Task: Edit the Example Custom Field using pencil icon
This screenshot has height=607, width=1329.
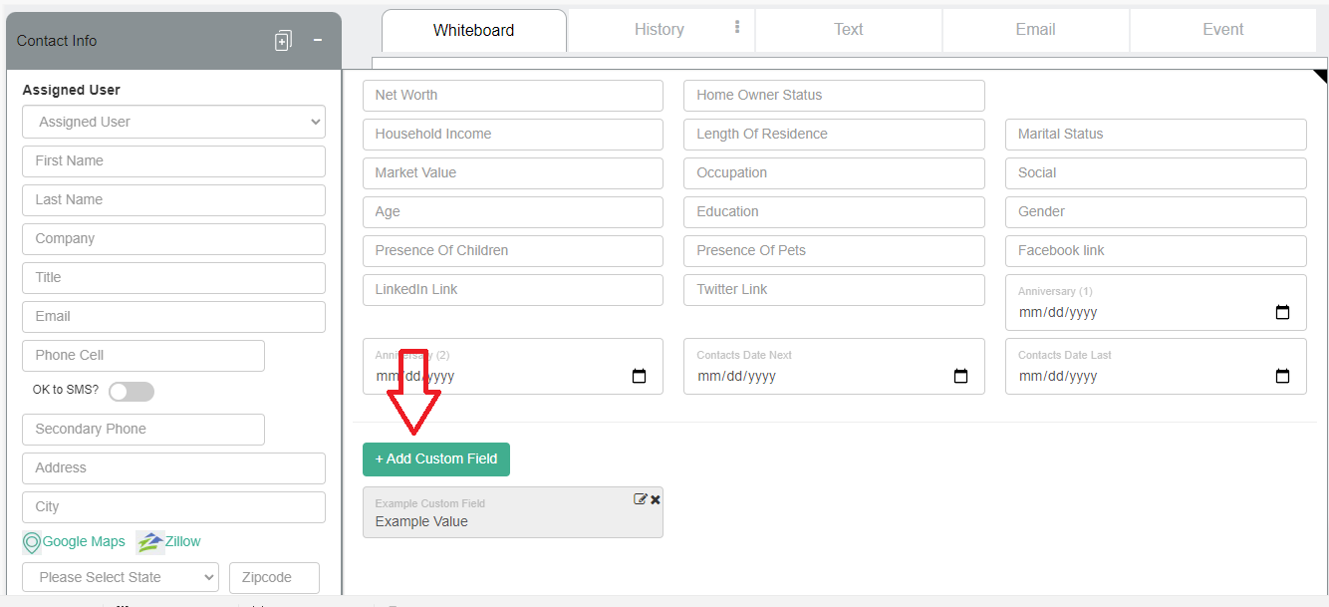Action: [x=640, y=498]
